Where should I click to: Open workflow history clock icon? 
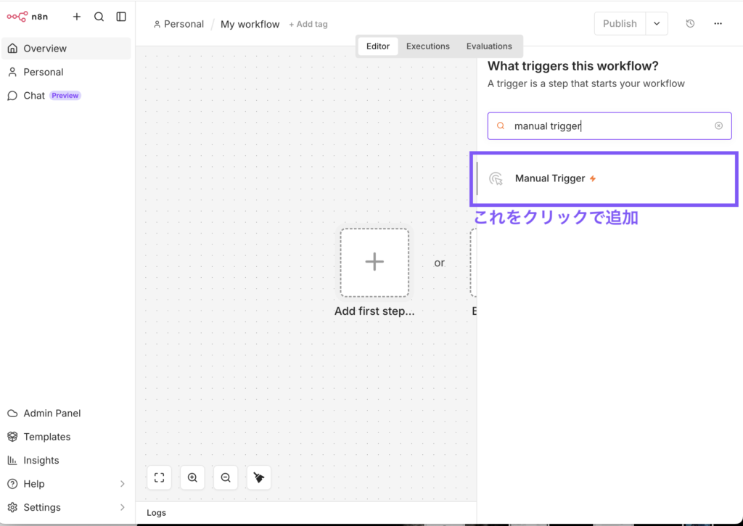click(x=690, y=23)
